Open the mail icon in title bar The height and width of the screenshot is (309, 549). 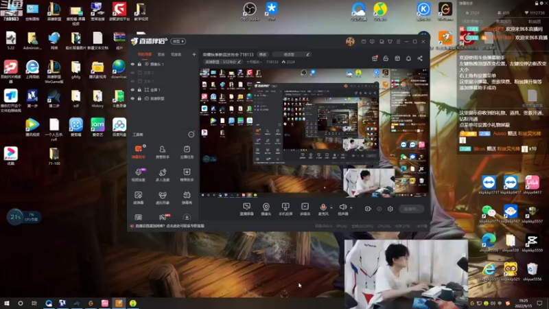pyautogui.click(x=364, y=42)
